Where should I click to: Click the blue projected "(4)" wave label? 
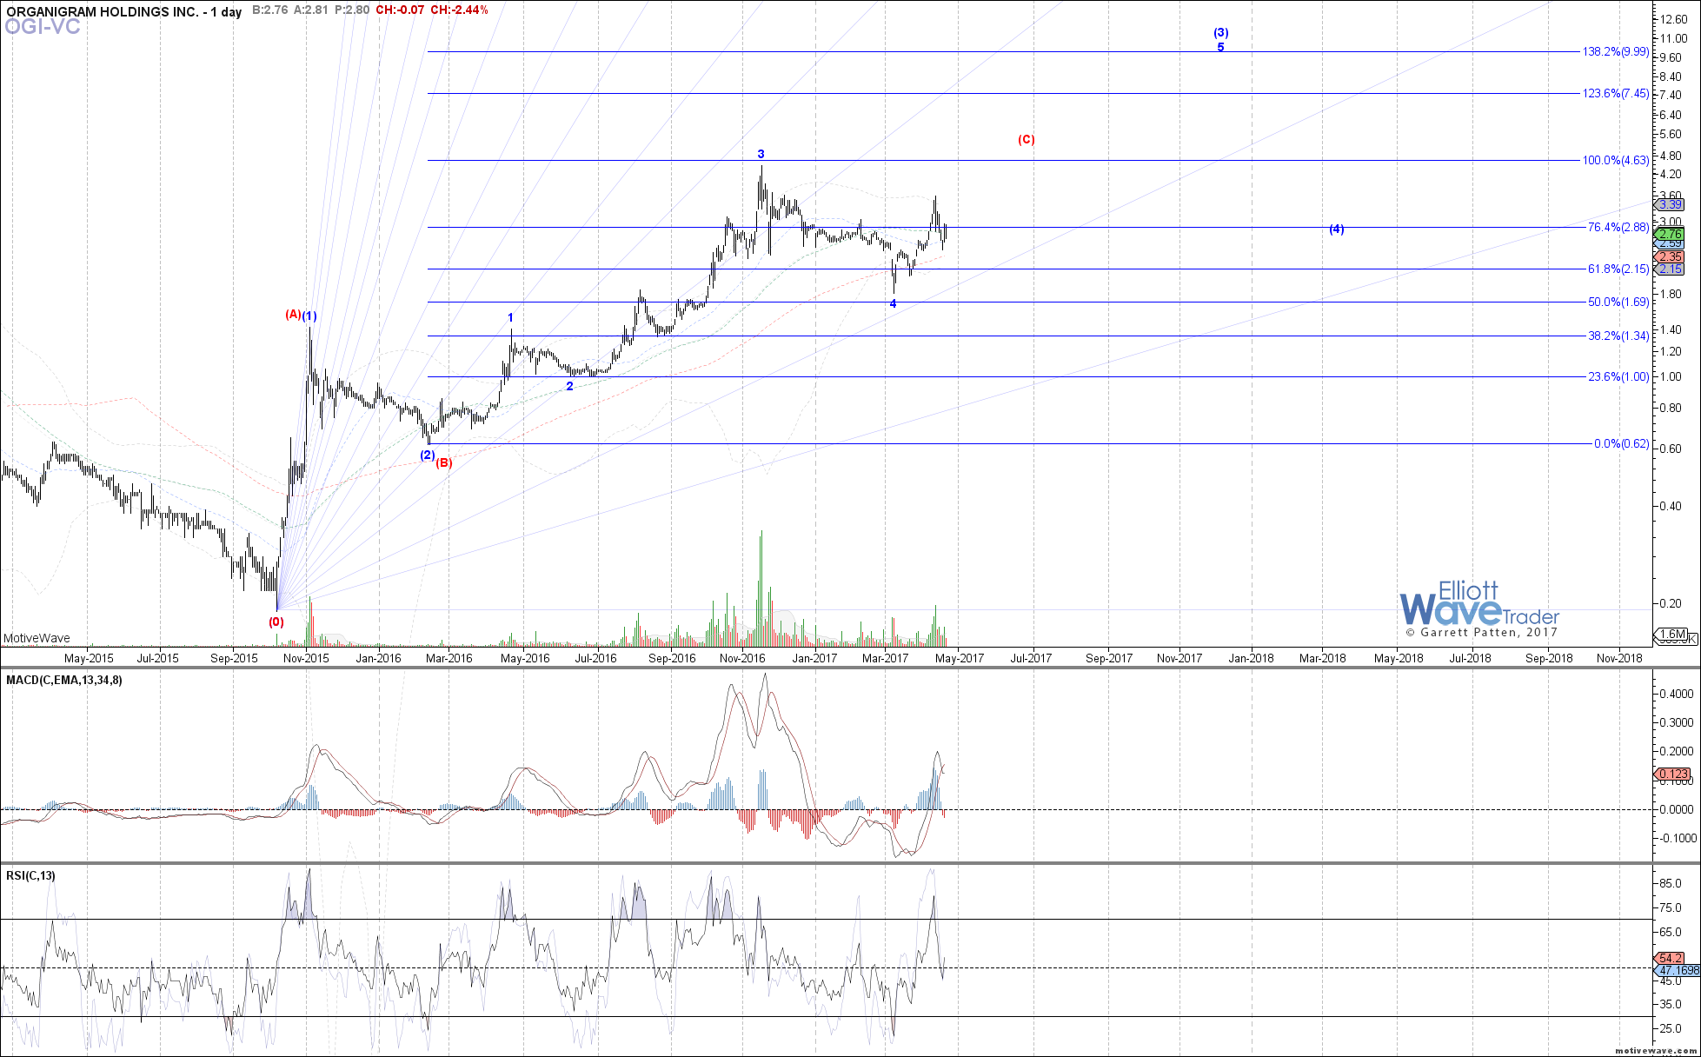point(1337,229)
